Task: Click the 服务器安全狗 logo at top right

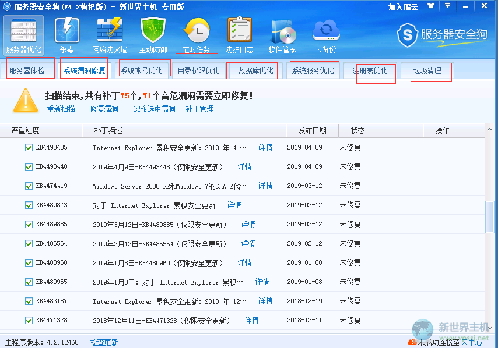Action: pos(442,35)
